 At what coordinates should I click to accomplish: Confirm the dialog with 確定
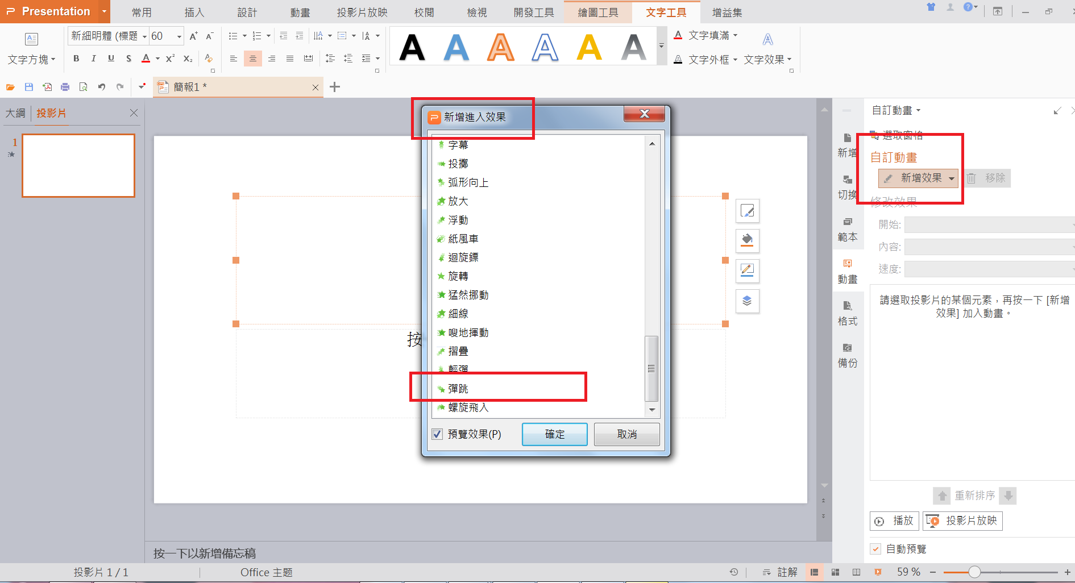click(555, 434)
